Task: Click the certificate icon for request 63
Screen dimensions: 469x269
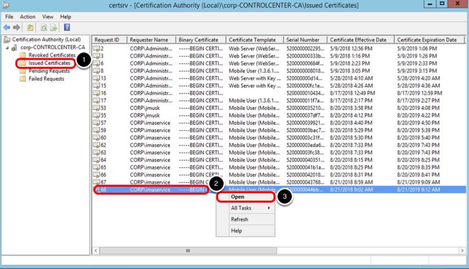Action: 97,153
